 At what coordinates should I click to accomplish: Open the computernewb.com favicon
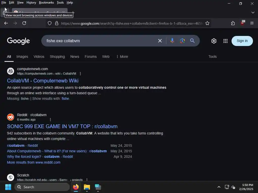11,71
